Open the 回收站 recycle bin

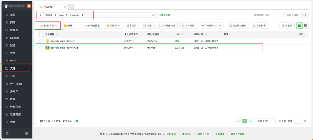click(x=287, y=26)
